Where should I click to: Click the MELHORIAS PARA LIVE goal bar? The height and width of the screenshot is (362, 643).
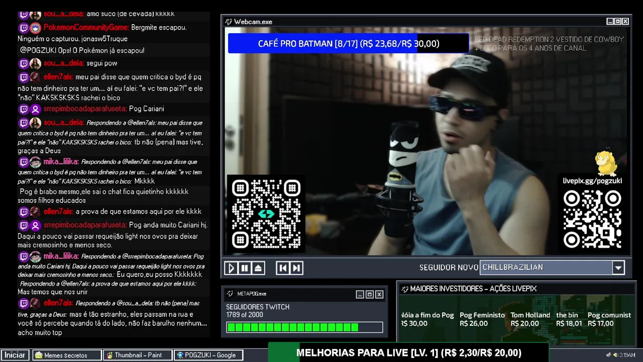tap(408, 353)
